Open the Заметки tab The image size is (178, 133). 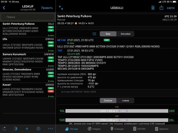coord(162,129)
